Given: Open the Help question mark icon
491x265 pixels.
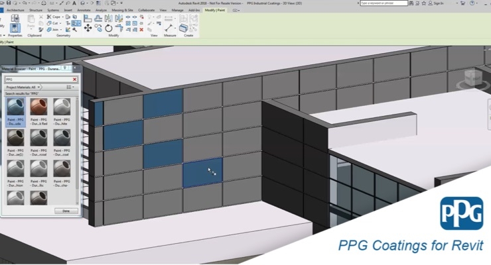Looking at the screenshot, I should tap(472, 3).
